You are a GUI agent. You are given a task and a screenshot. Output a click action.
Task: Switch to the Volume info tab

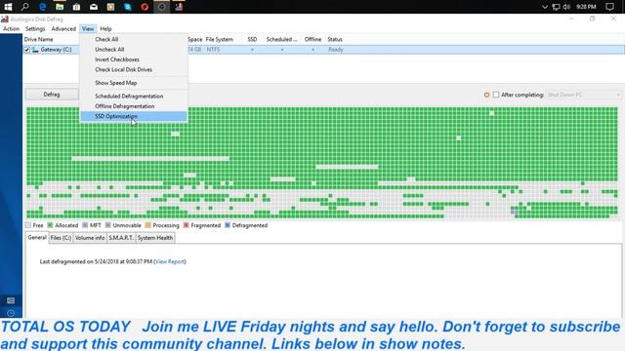90,238
